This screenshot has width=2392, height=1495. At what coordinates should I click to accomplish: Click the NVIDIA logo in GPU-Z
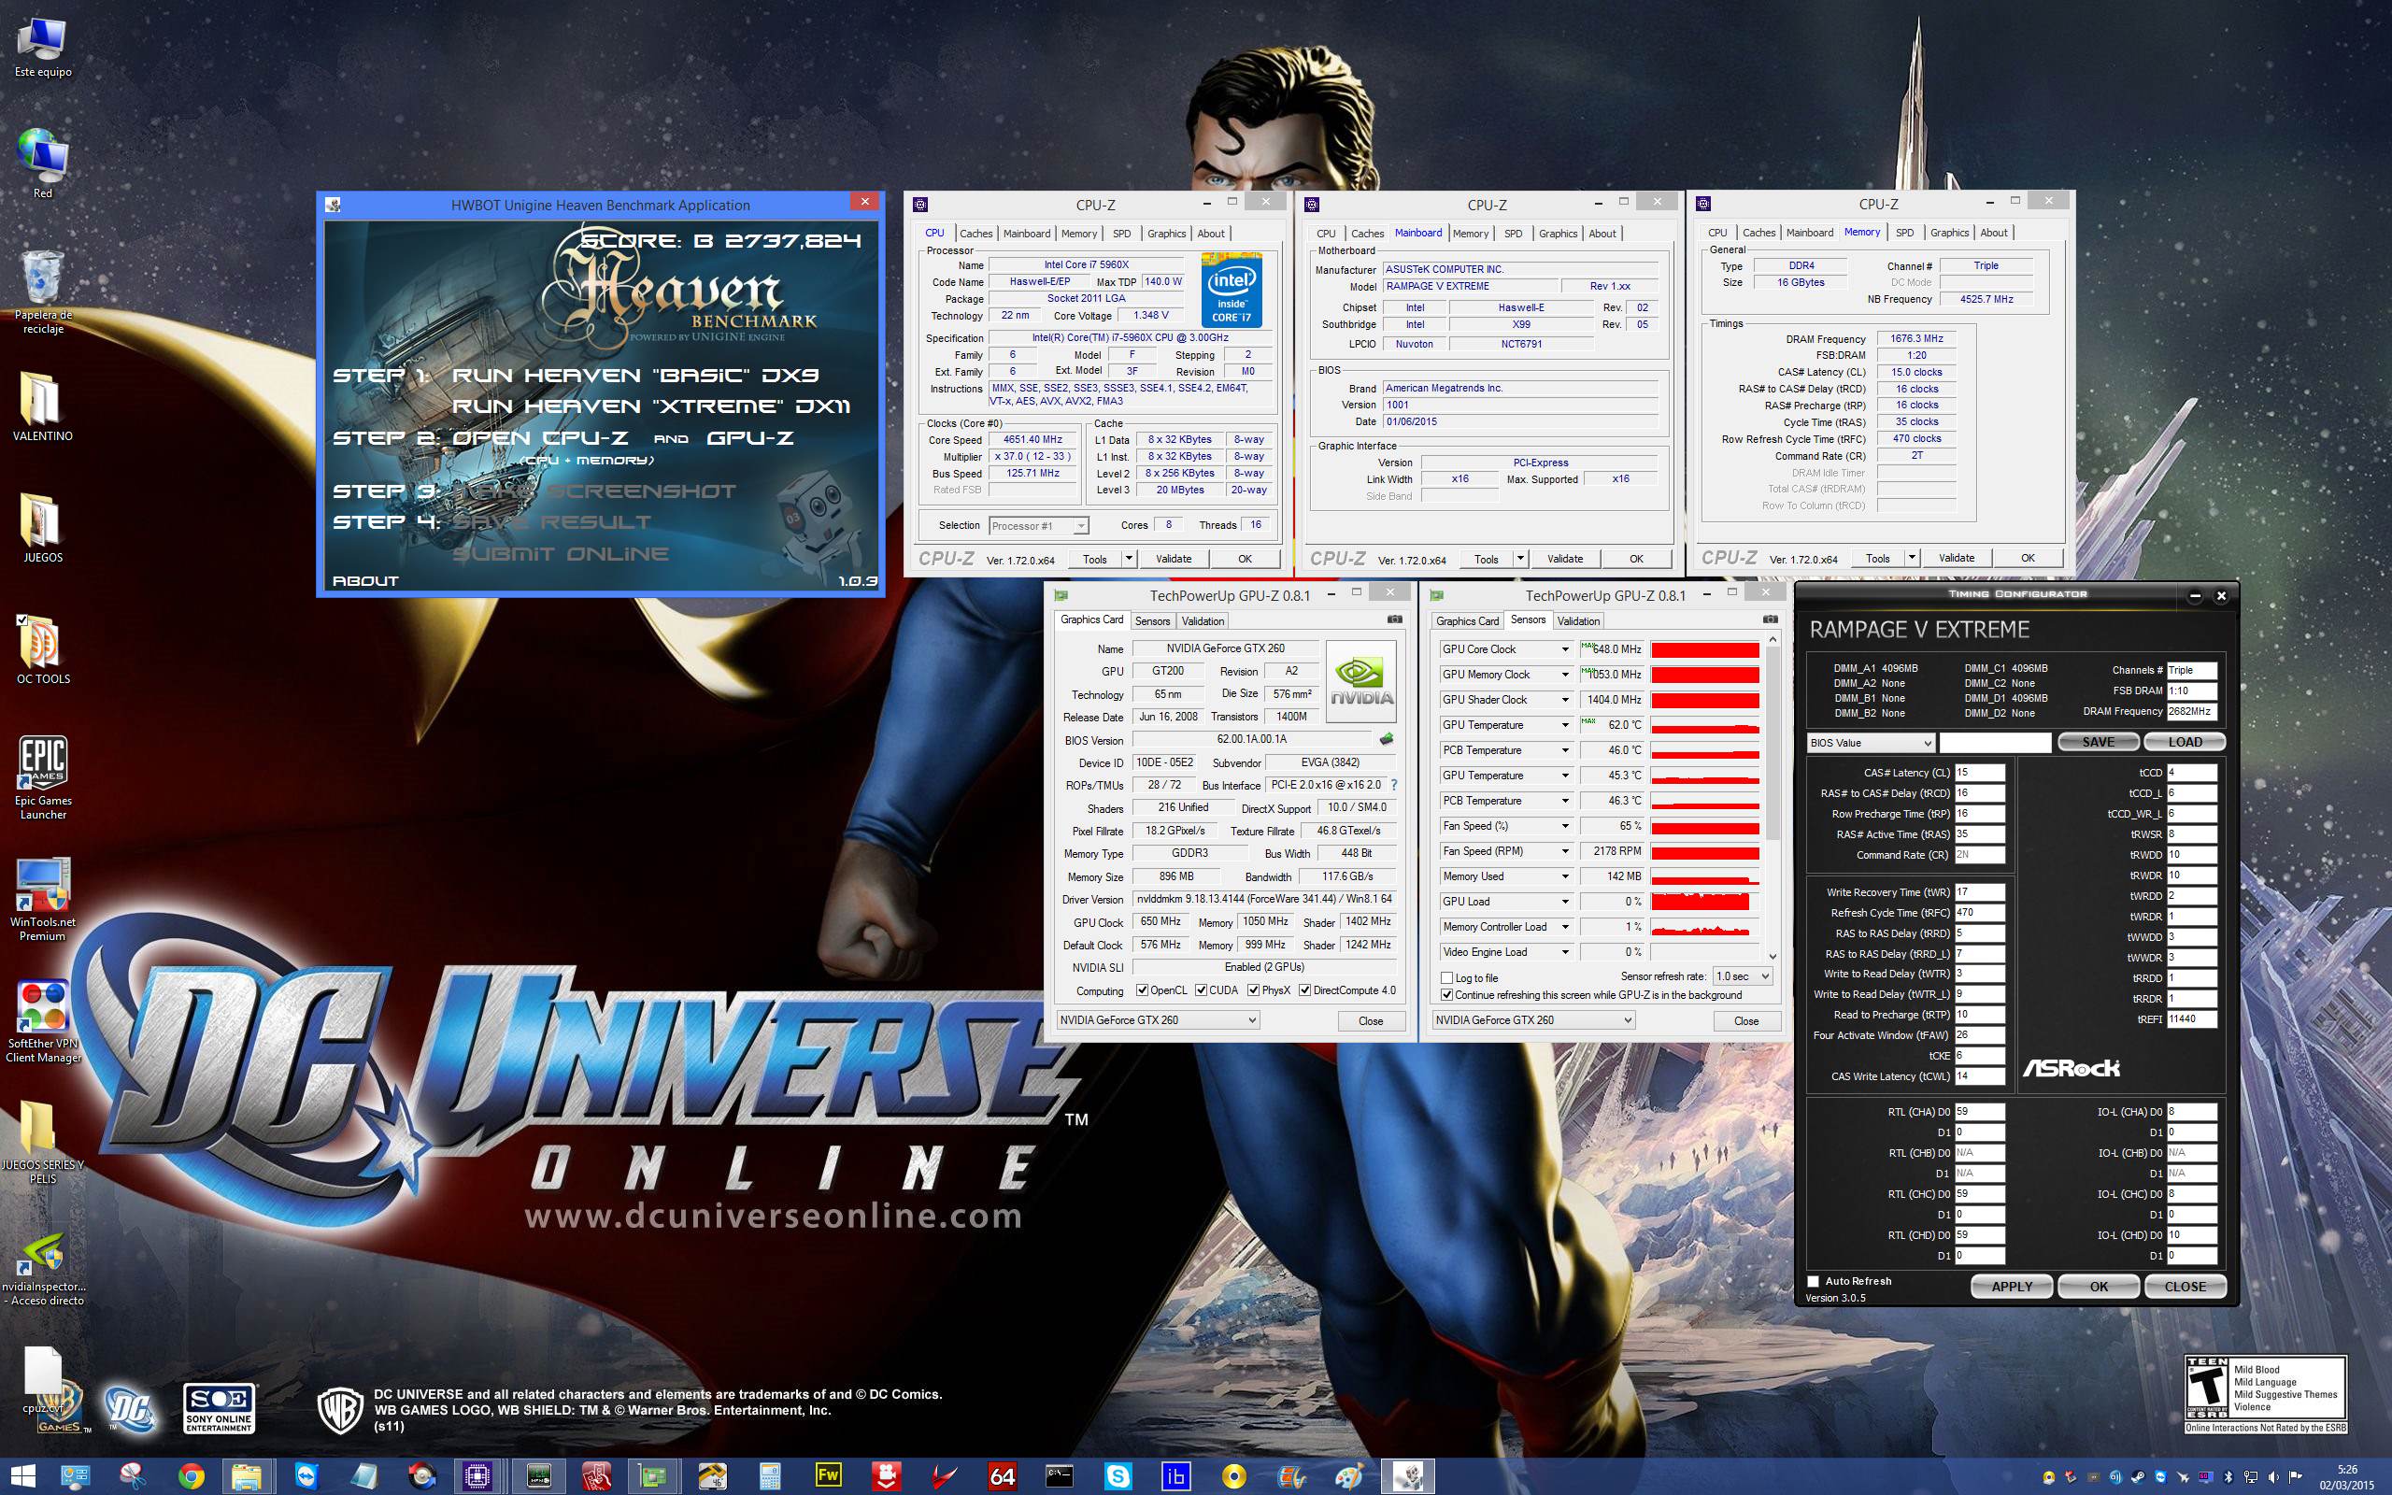point(1361,682)
